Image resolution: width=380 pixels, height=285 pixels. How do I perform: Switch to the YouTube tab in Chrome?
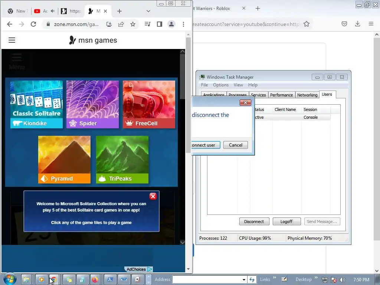[44, 11]
